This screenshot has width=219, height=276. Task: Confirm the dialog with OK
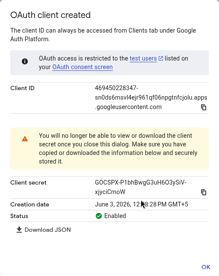pos(206,267)
